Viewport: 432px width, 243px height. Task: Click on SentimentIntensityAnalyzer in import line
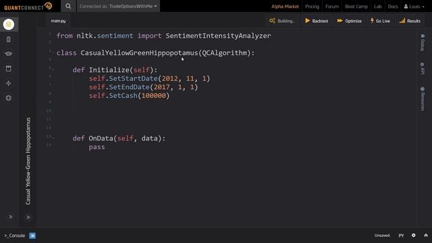click(x=218, y=36)
